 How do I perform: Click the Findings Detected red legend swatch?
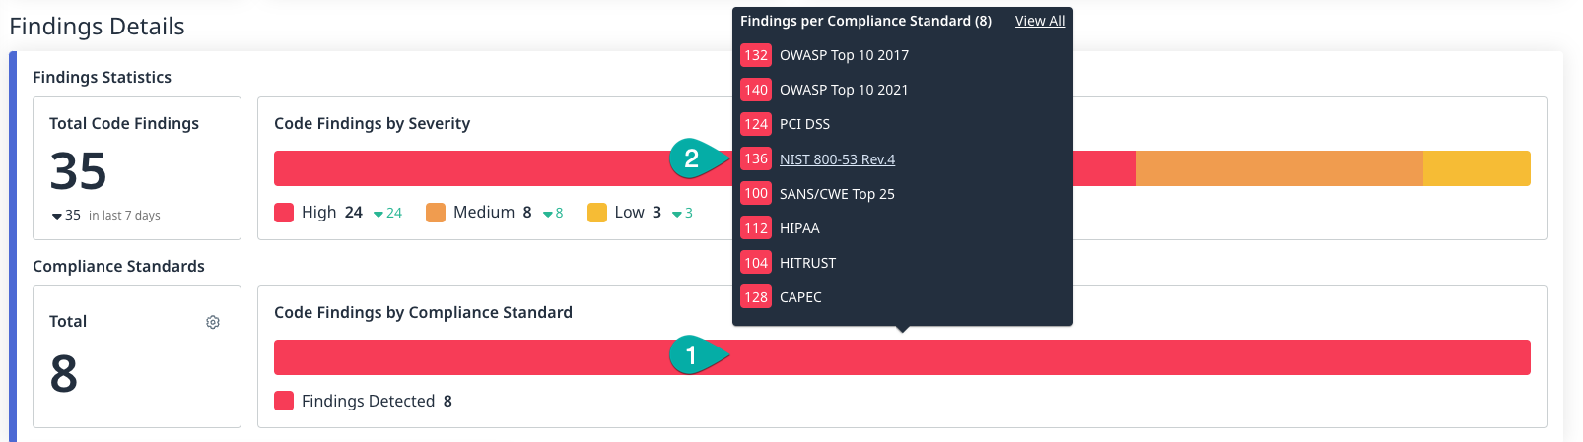click(x=284, y=401)
